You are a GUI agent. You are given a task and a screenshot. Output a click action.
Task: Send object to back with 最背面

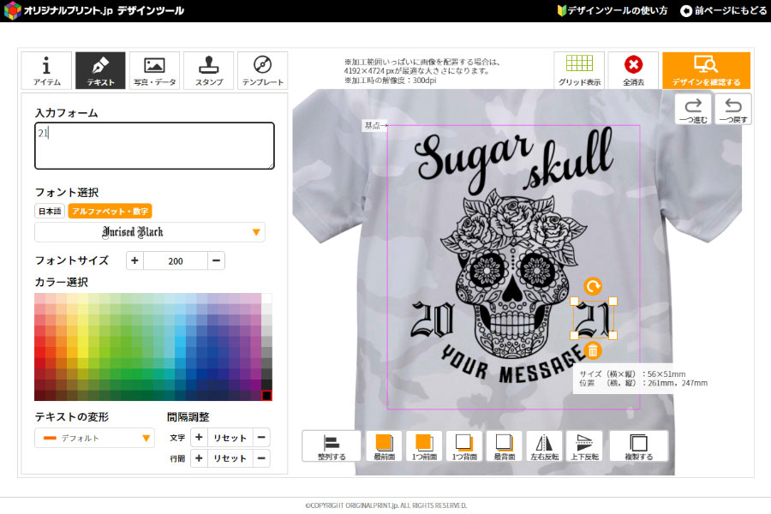point(504,446)
